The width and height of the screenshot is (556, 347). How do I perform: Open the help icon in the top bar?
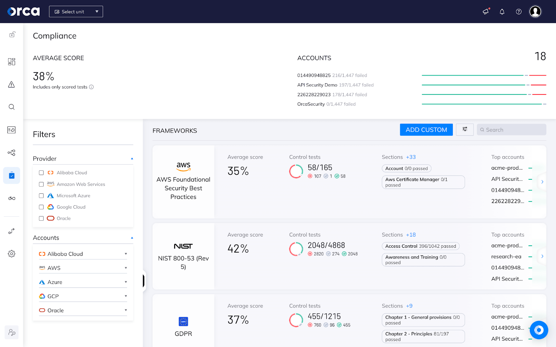click(x=518, y=11)
